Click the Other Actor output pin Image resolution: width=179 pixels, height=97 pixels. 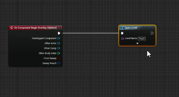(59, 43)
